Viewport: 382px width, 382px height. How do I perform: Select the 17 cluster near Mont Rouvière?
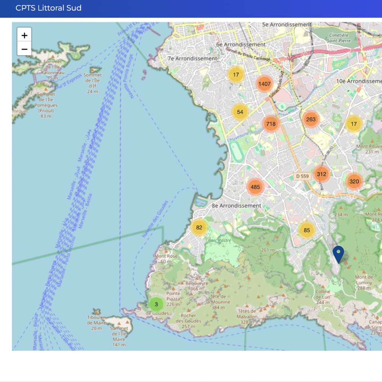[x=354, y=124]
